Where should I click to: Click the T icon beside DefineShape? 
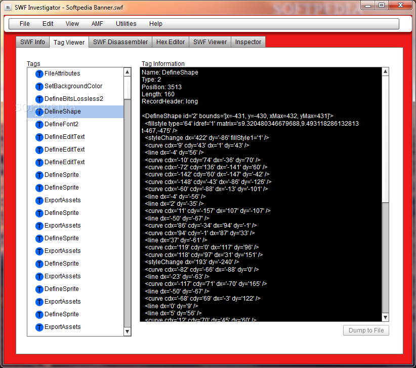tap(39, 112)
